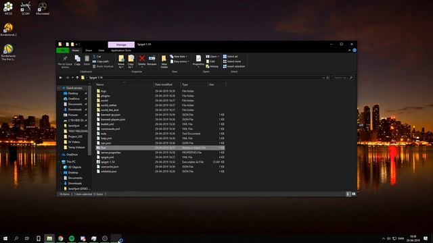This screenshot has height=243, width=433.
Task: Open the Windows Start menu
Action: pos(5,238)
